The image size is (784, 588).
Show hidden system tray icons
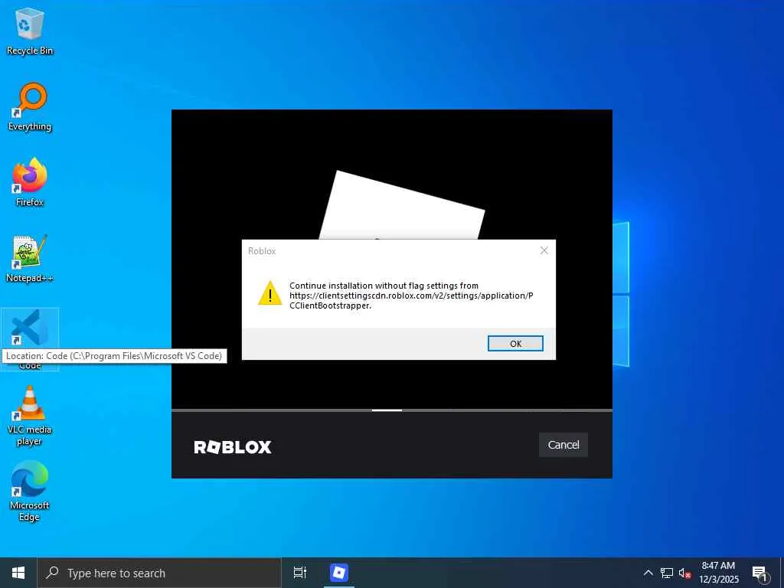(x=648, y=573)
